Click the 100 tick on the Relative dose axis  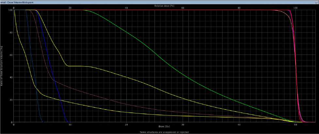click(295, 8)
